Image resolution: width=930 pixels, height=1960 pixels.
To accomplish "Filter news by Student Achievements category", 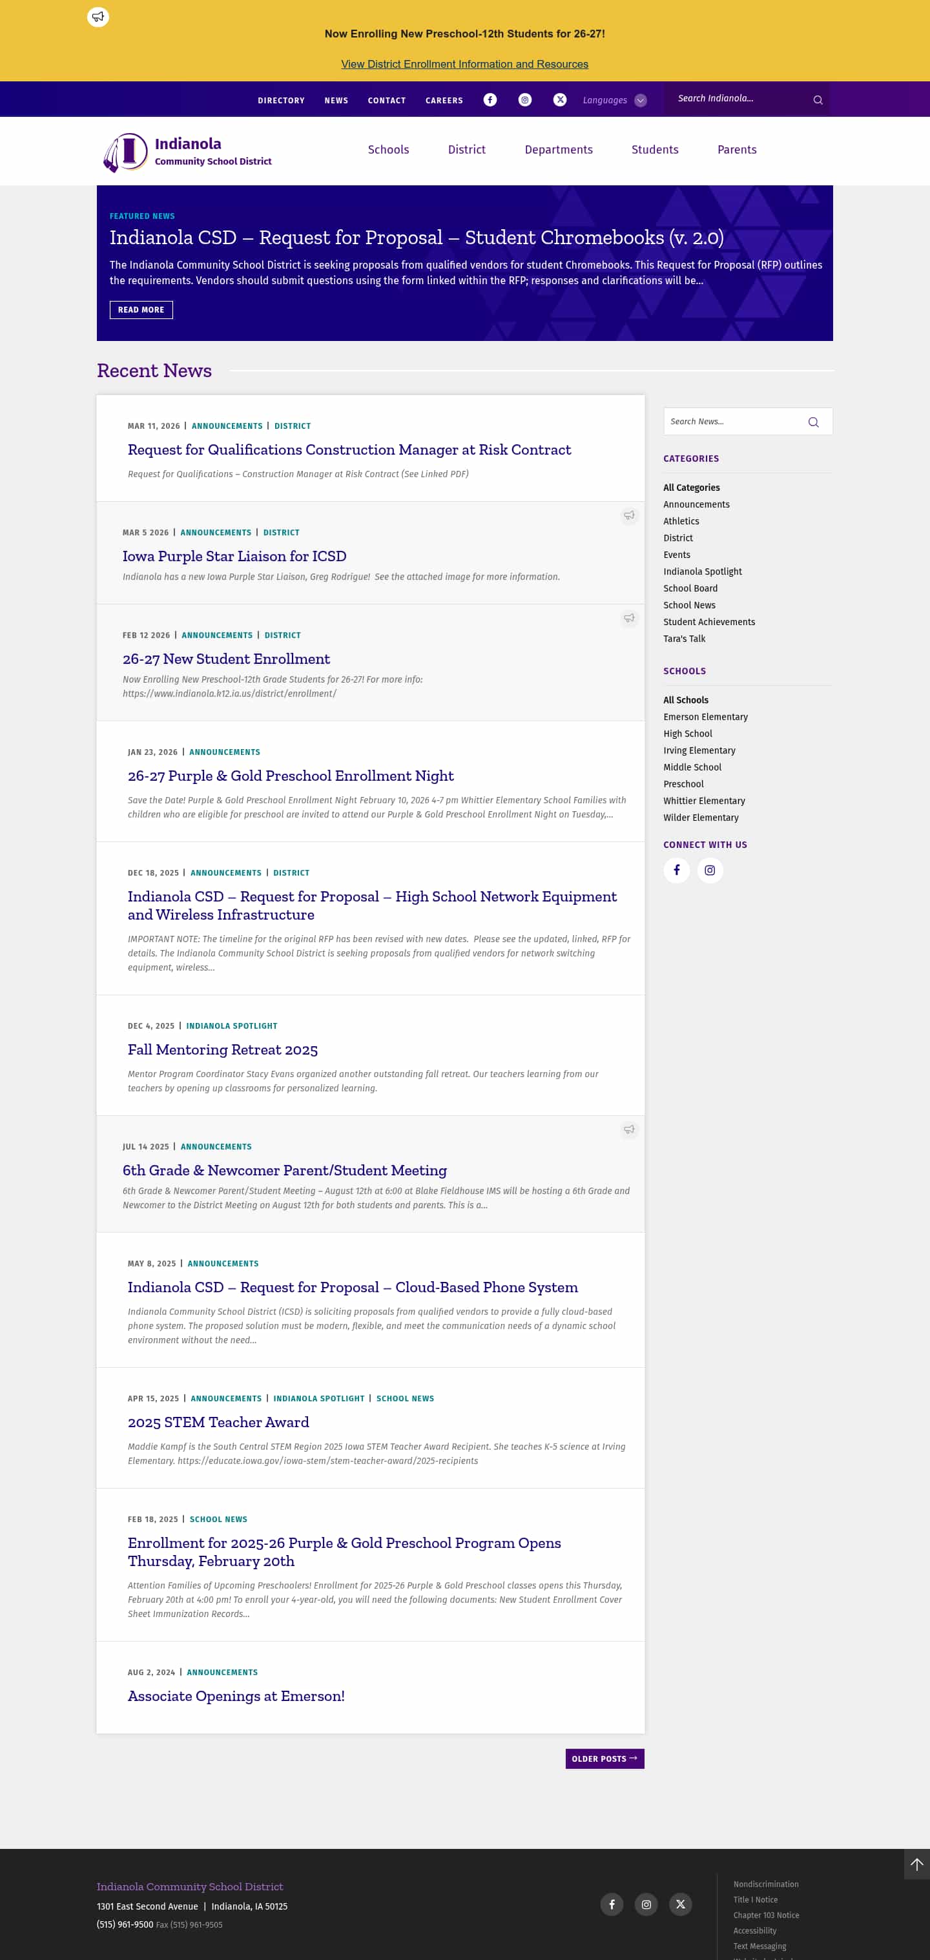I will point(709,622).
